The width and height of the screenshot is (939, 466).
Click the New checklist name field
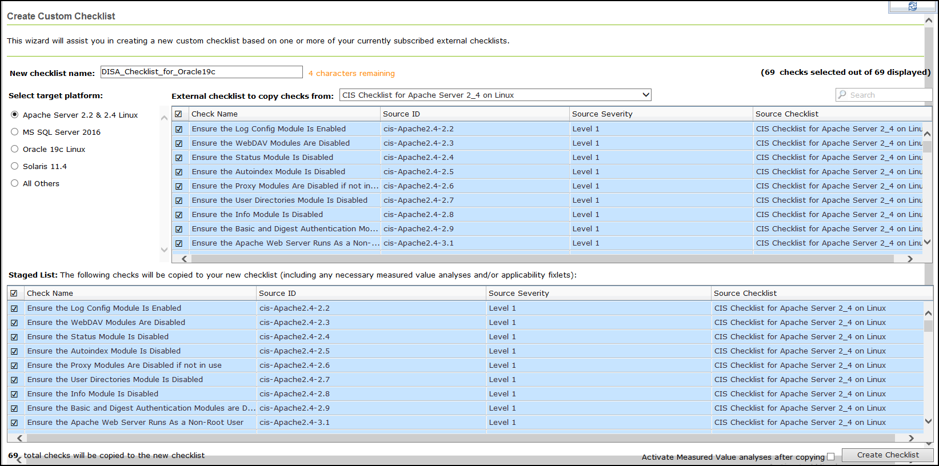point(202,72)
